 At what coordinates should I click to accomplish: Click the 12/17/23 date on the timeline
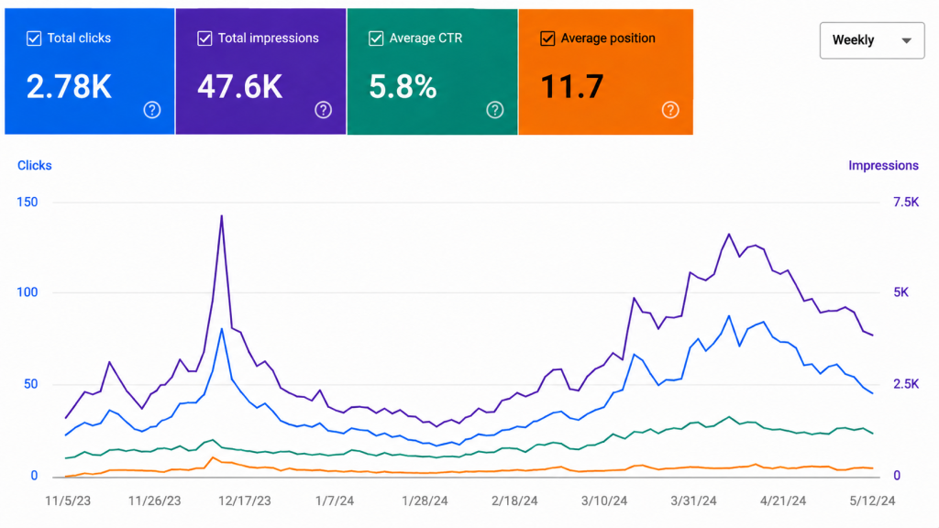pos(244,501)
